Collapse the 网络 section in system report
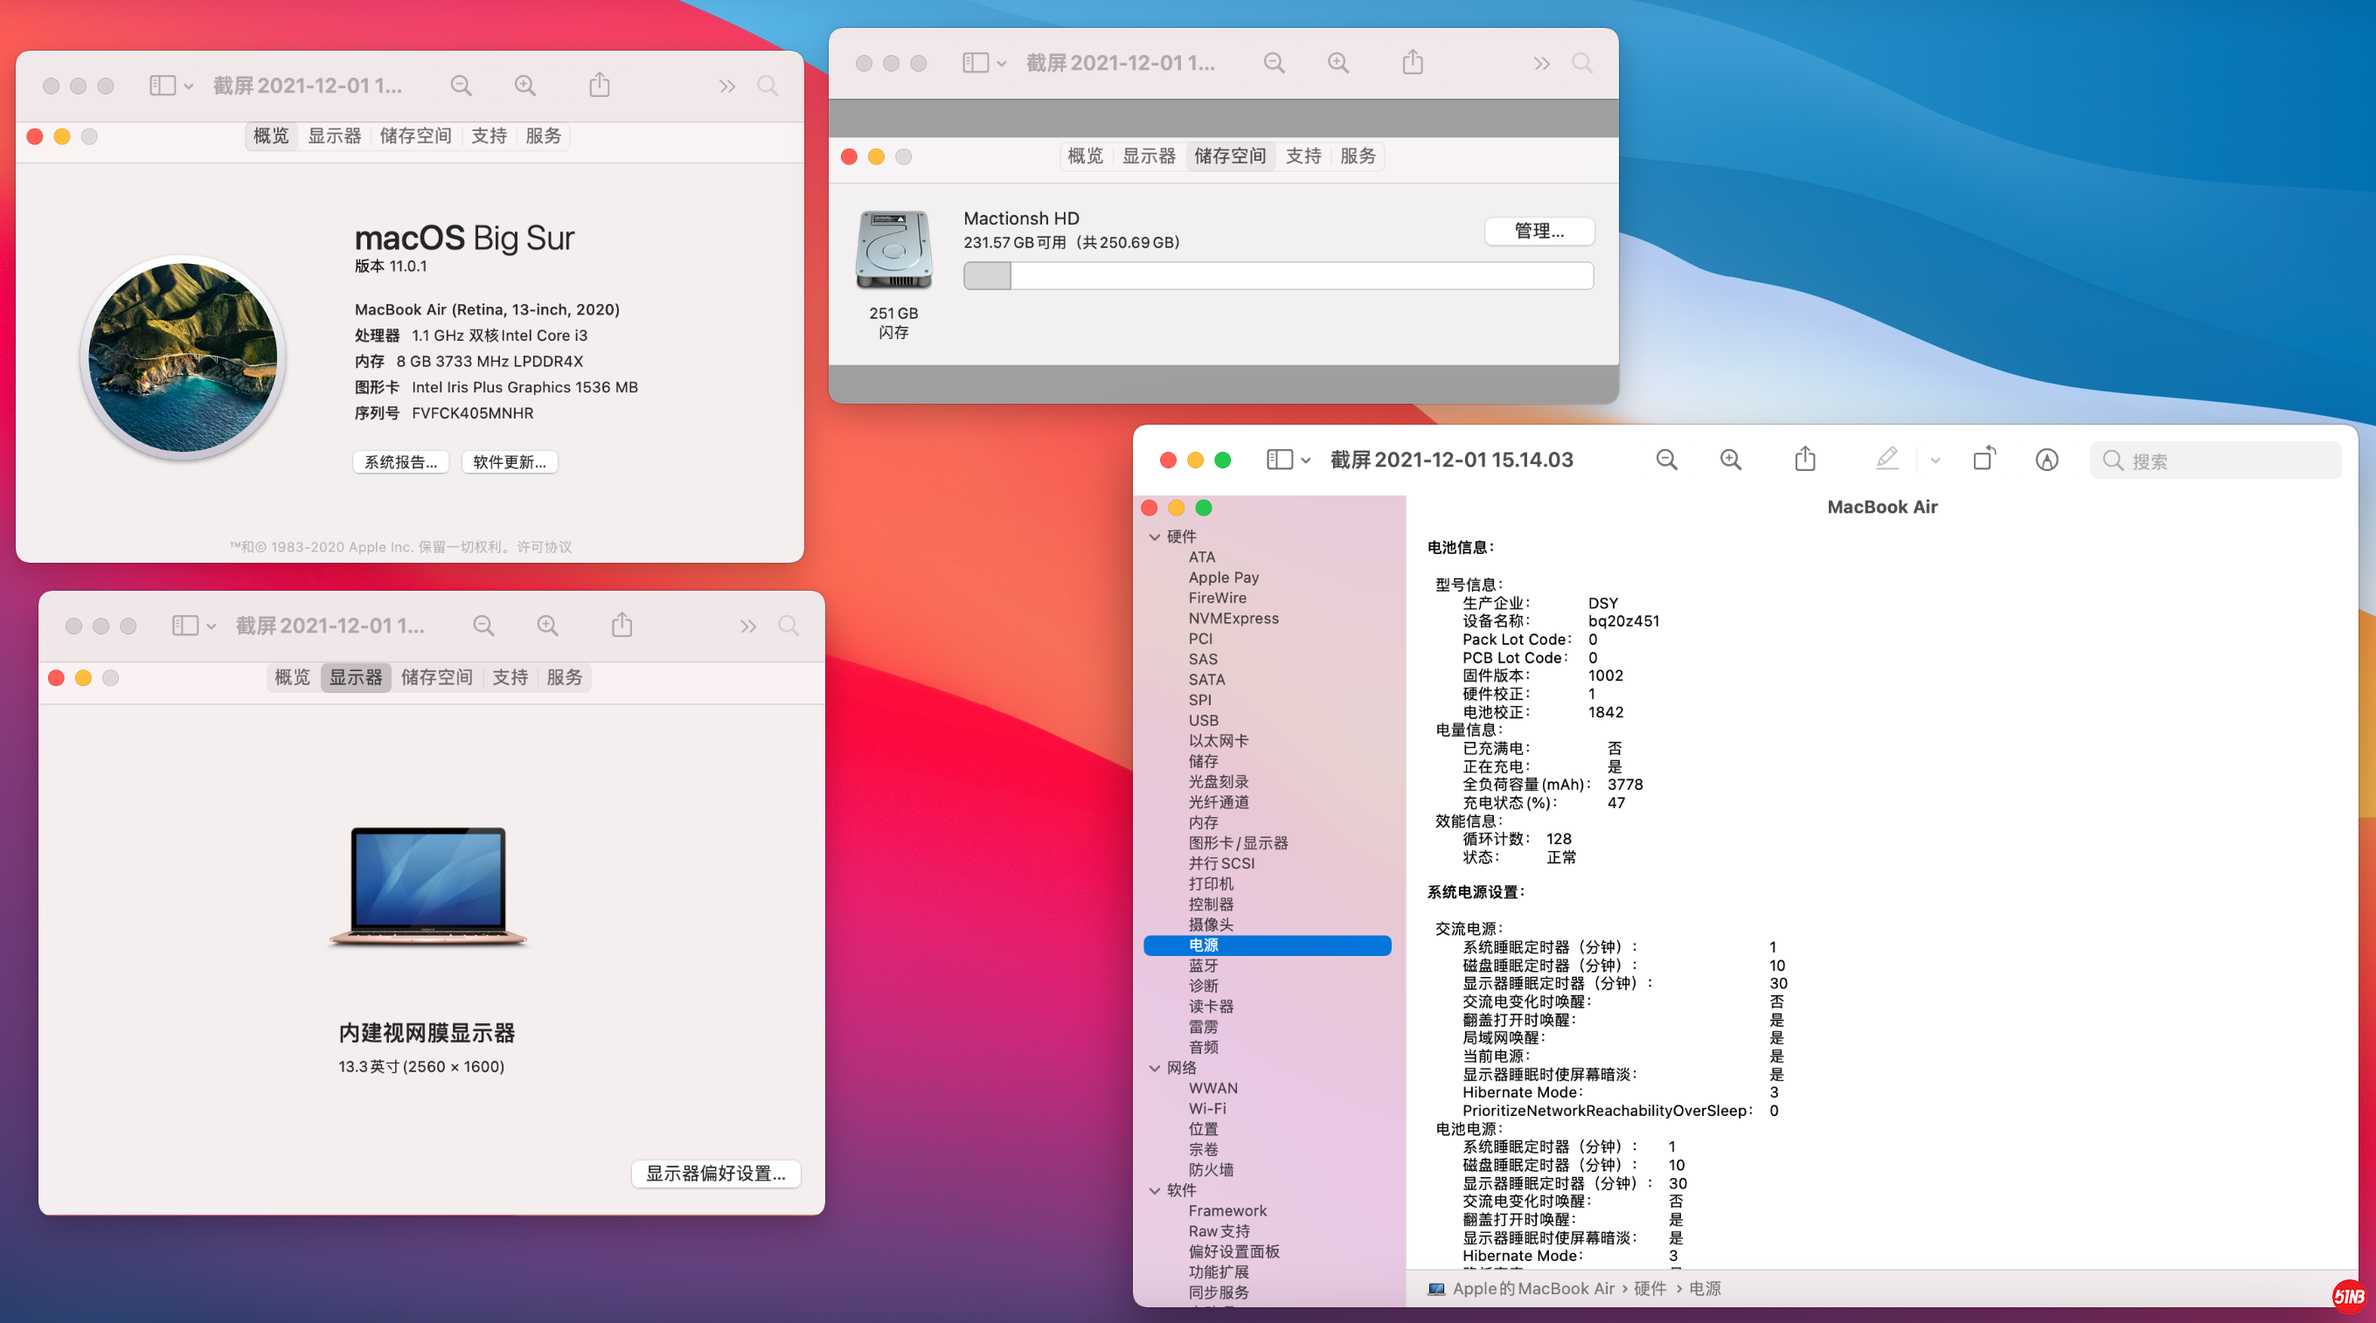The width and height of the screenshot is (2376, 1323). [1155, 1068]
